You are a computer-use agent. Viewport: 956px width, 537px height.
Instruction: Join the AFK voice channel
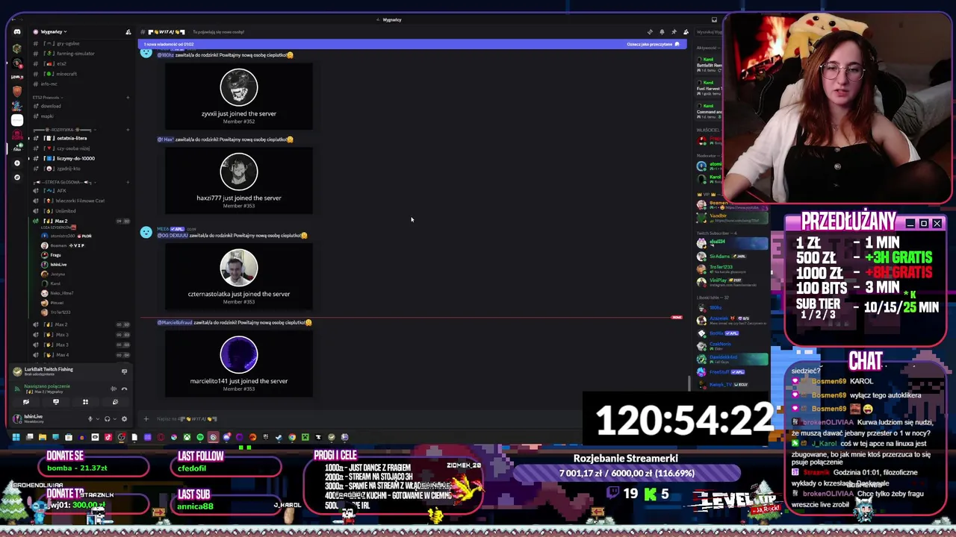61,191
